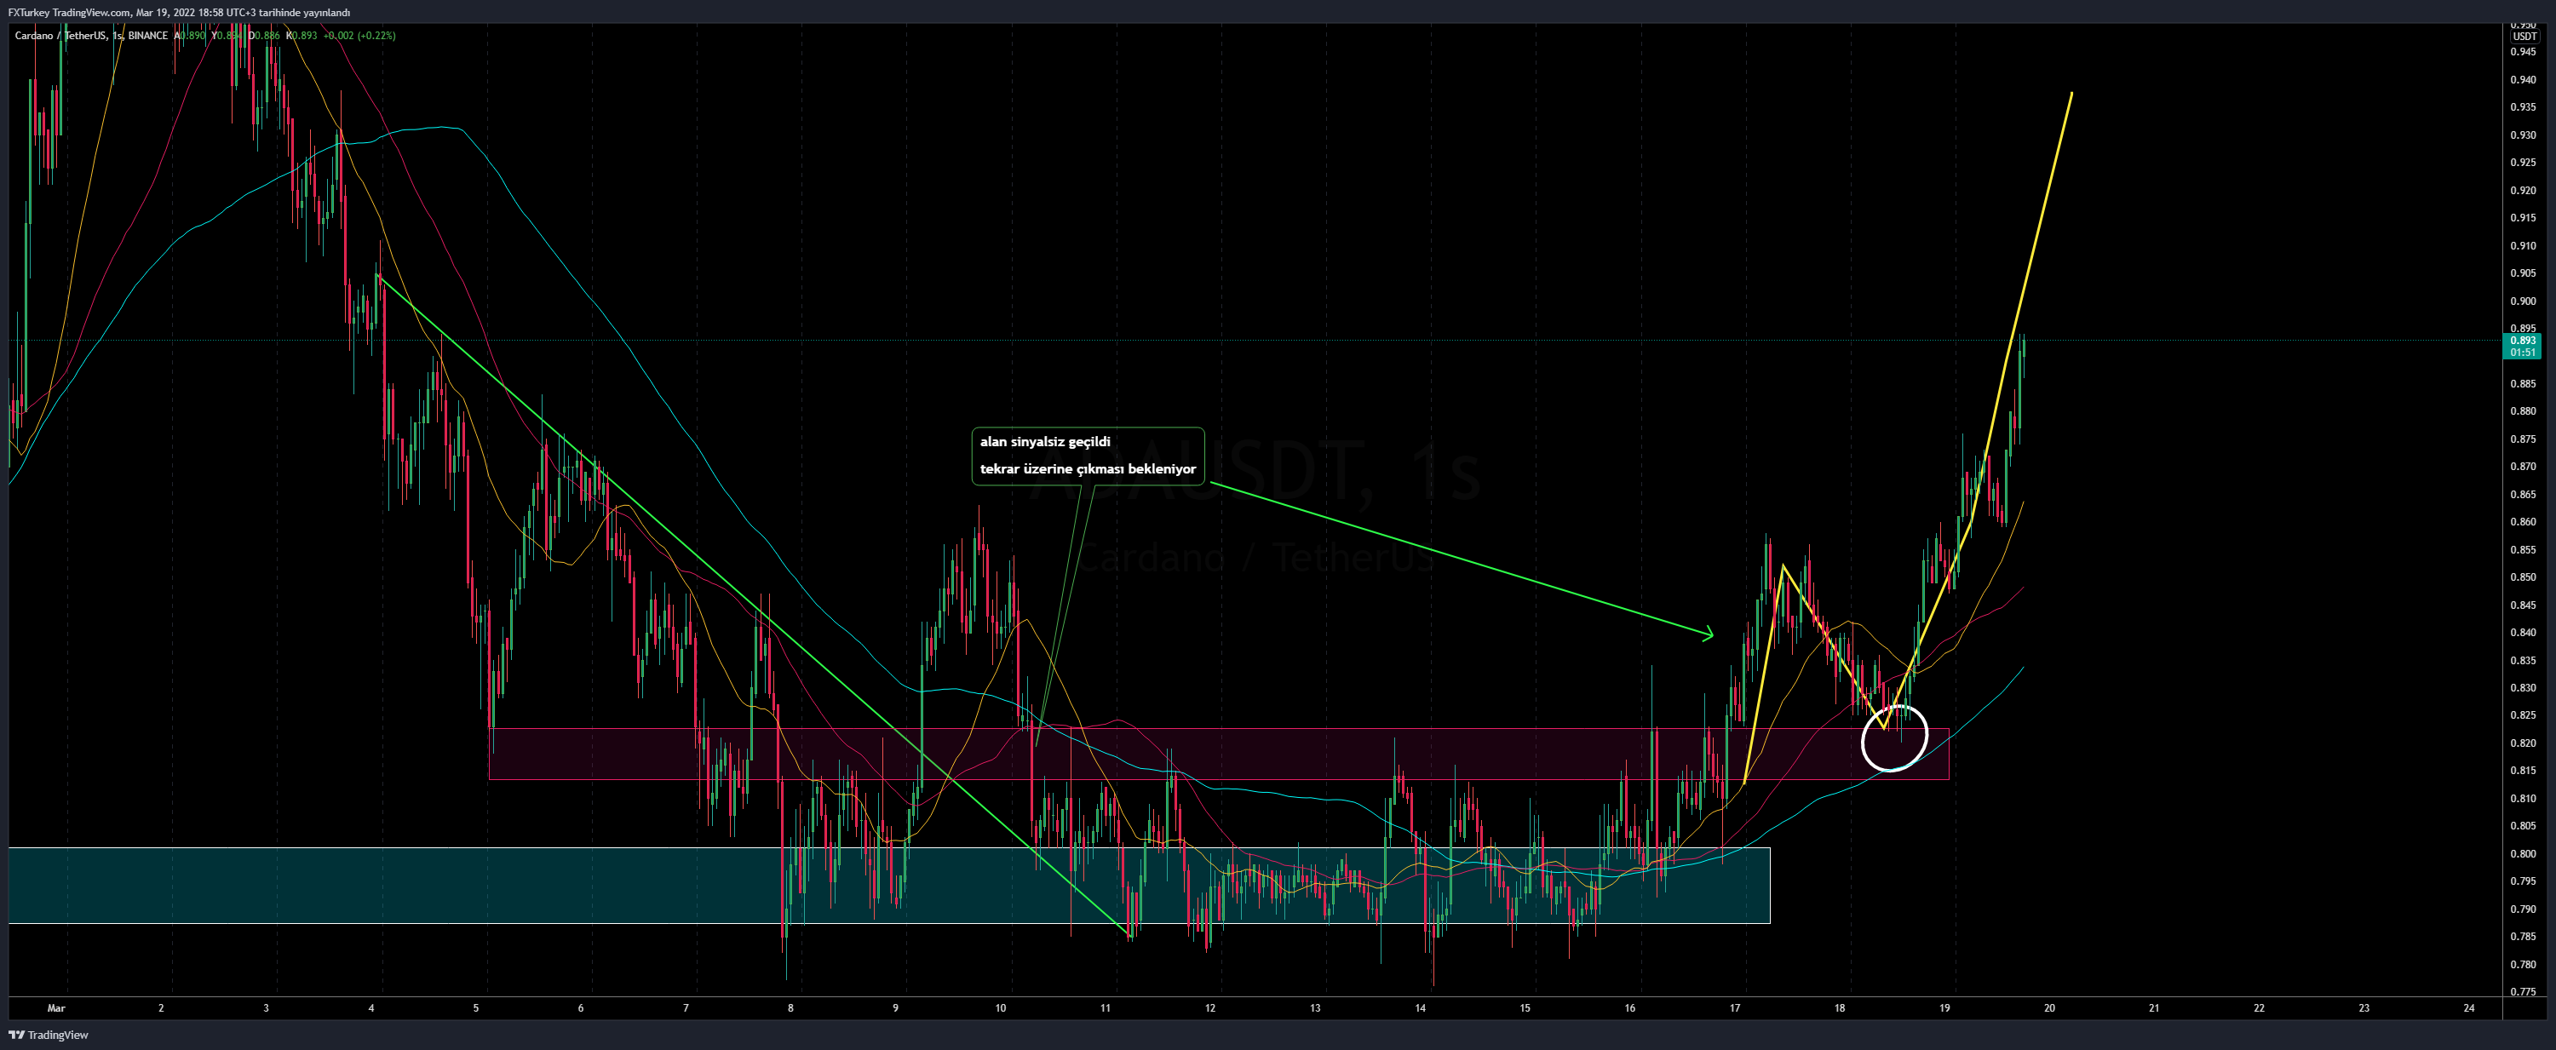This screenshot has width=2556, height=1050.
Task: Click the TradingView logo at bottom left
Action: [x=49, y=1036]
